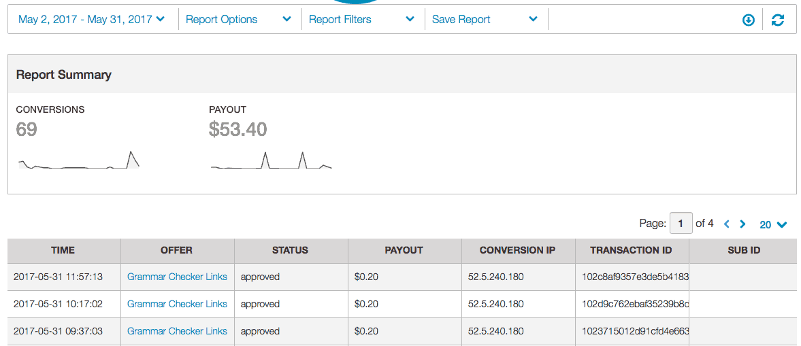Go to the next page arrow
The image size is (801, 346).
point(742,224)
